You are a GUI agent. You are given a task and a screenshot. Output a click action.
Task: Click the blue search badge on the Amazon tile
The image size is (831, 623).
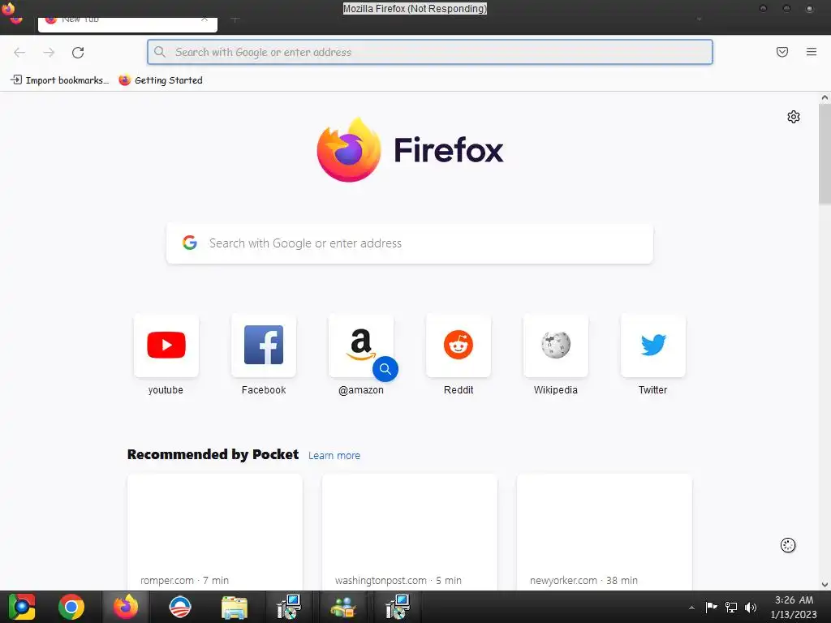click(385, 369)
